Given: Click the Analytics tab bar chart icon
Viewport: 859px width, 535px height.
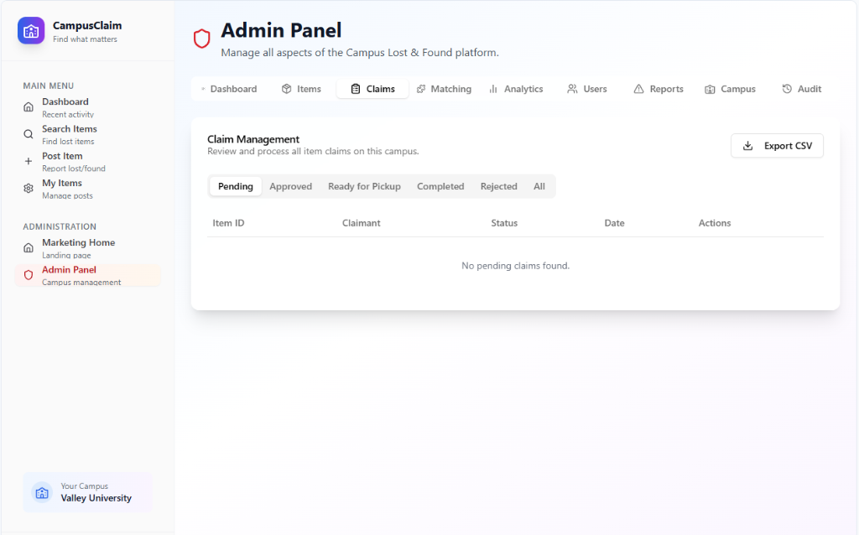Looking at the screenshot, I should point(493,89).
